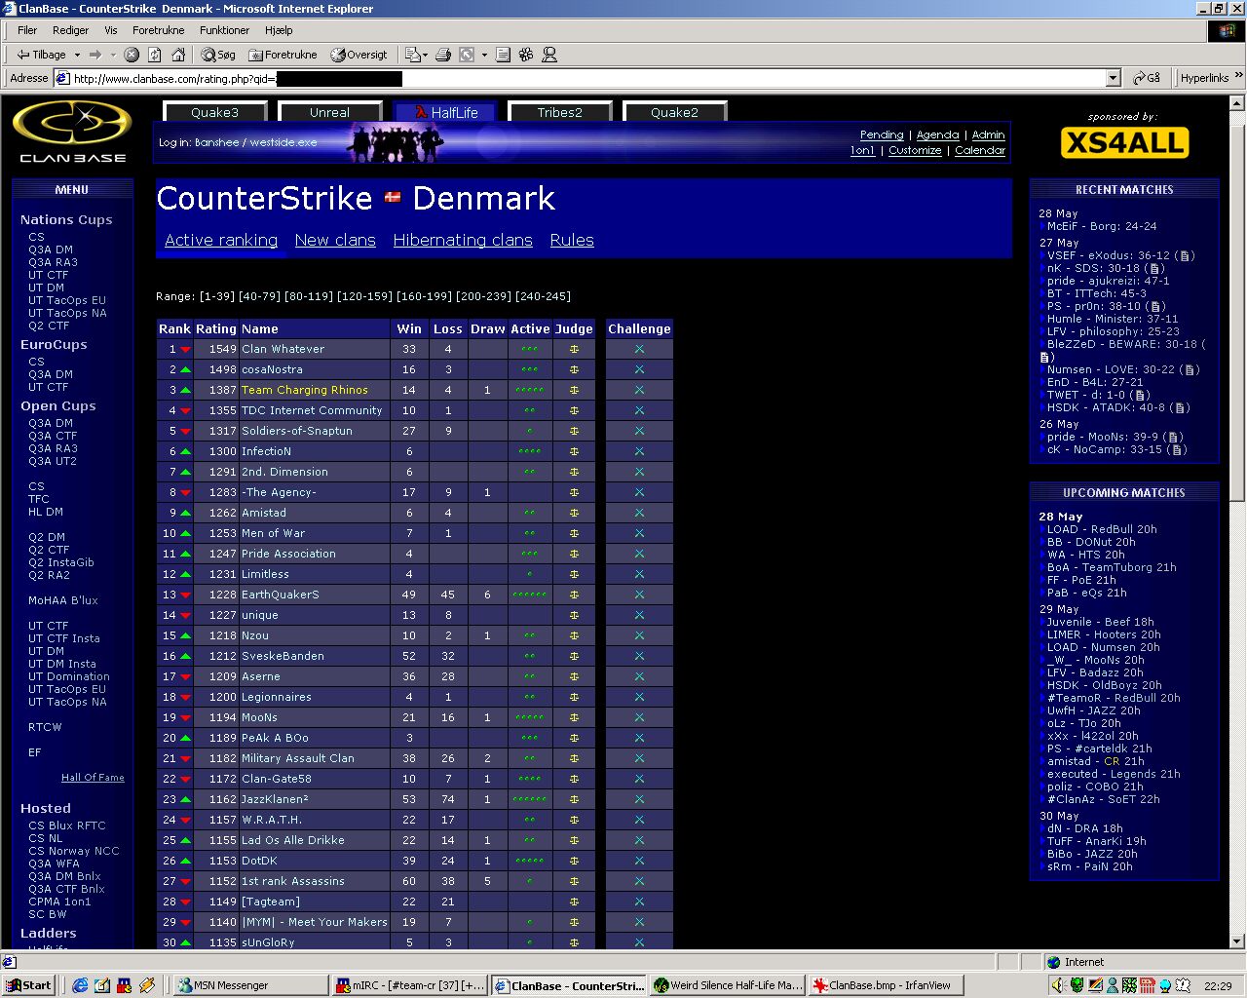The height and width of the screenshot is (998, 1247).
Task: Click the Print icon in toolbar
Action: pos(443,55)
